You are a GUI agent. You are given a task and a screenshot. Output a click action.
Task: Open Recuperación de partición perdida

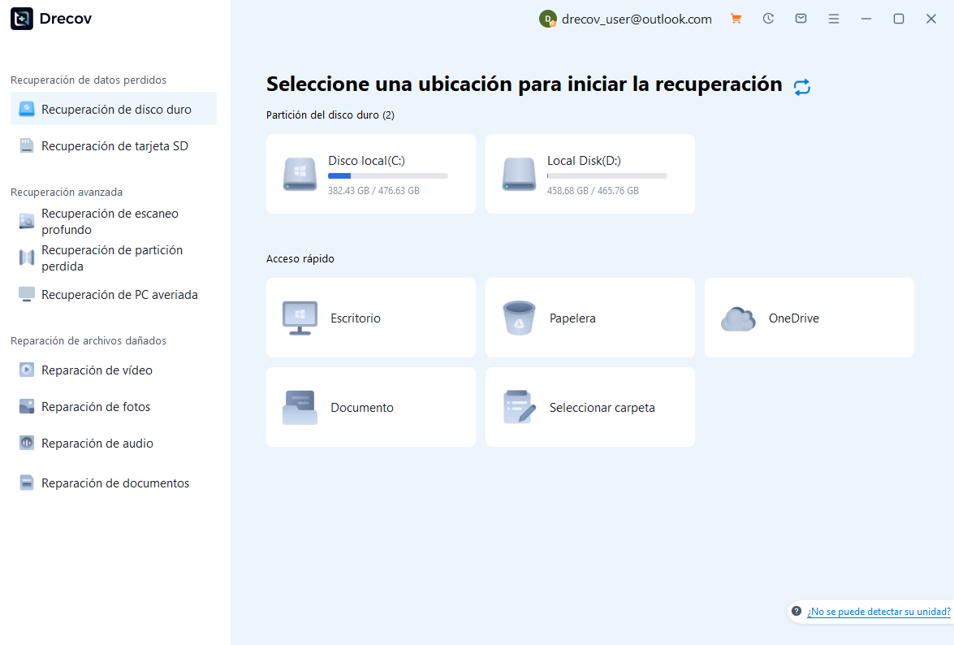(x=113, y=258)
